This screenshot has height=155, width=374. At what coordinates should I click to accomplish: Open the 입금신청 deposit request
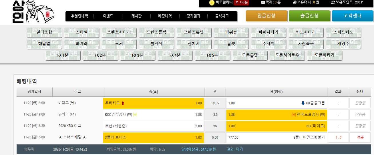(x=266, y=16)
